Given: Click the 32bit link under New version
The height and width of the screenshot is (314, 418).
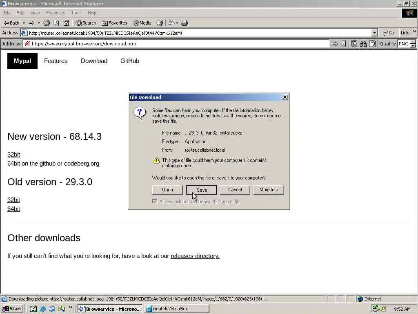Looking at the screenshot, I should pos(13,155).
